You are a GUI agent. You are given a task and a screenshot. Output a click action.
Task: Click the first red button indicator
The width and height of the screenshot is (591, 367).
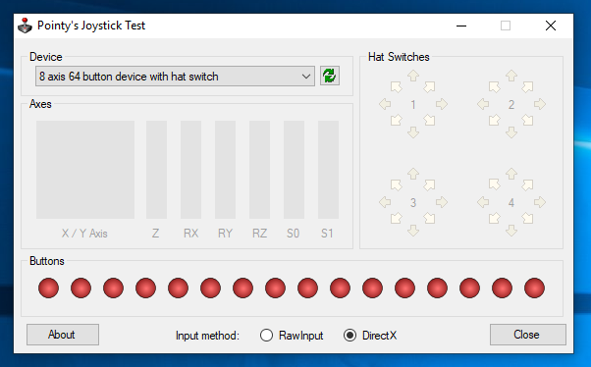(49, 288)
